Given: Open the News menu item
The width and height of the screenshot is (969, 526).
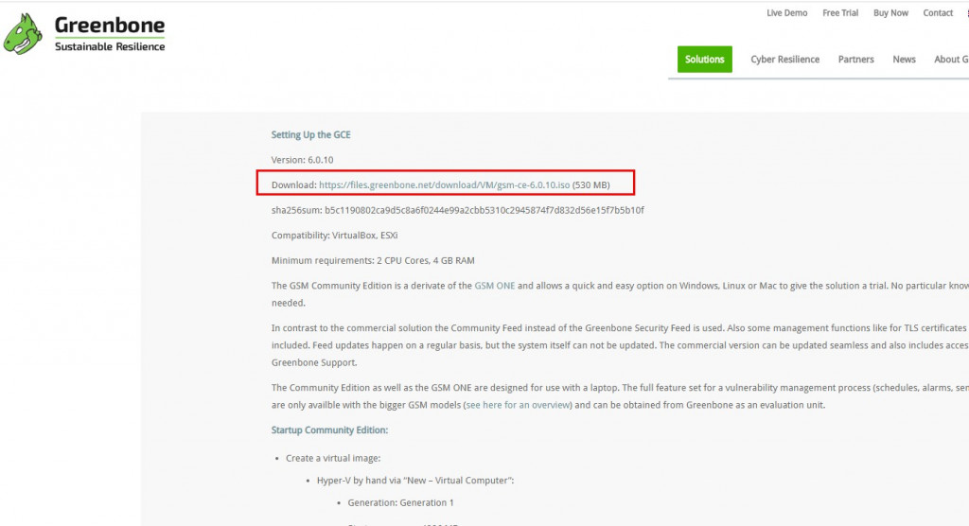Looking at the screenshot, I should click(x=904, y=60).
